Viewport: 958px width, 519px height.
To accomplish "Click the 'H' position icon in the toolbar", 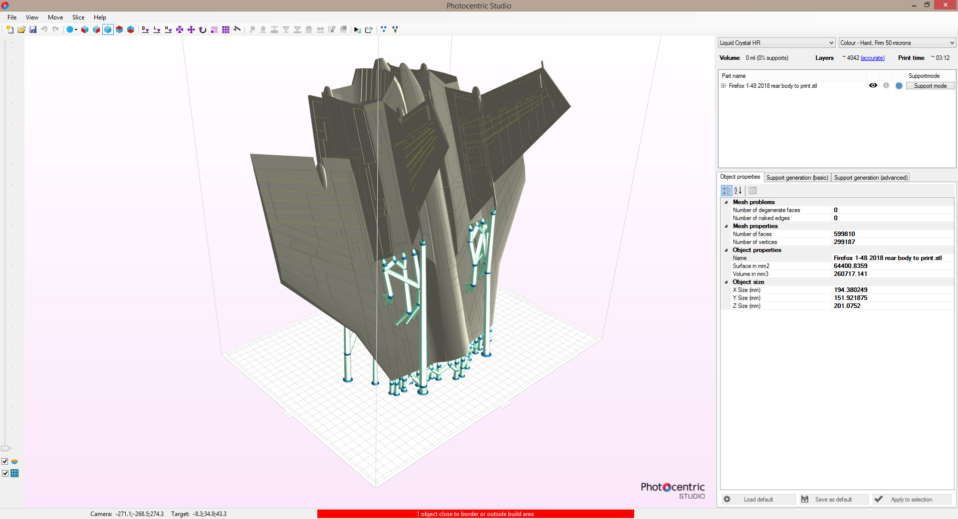I will coord(168,29).
